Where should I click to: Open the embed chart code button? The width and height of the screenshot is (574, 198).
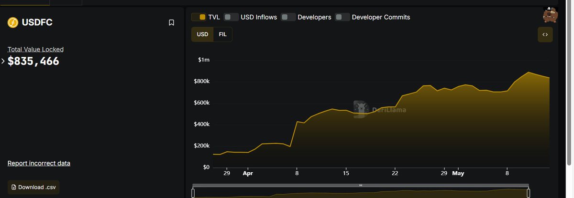point(545,34)
